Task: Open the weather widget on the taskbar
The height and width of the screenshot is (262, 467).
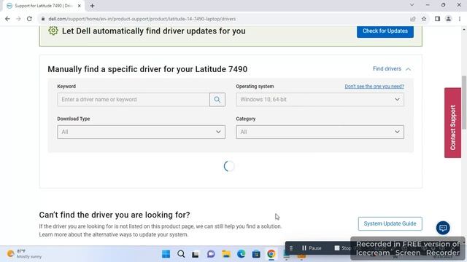Action: tap(25, 254)
